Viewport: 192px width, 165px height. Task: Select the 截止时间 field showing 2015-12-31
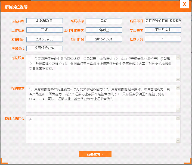(104, 39)
